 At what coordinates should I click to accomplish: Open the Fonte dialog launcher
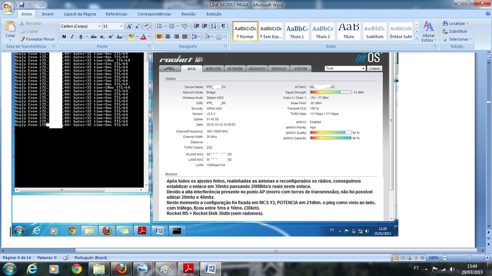pyautogui.click(x=149, y=47)
